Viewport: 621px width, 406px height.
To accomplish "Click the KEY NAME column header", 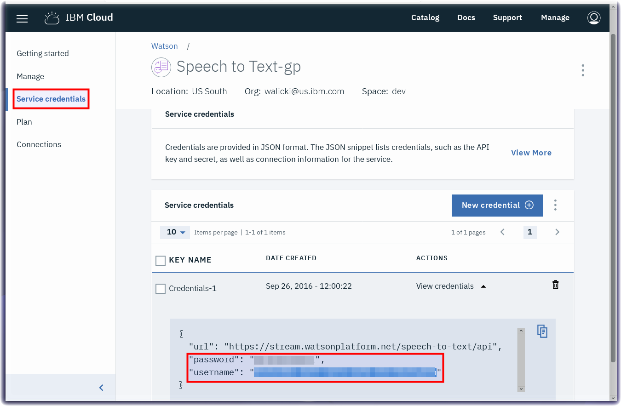I will coord(190,260).
